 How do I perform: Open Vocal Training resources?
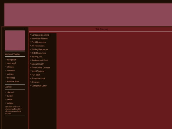[x=38, y=71]
